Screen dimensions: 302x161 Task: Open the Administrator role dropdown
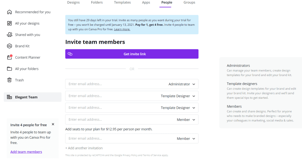click(x=182, y=84)
